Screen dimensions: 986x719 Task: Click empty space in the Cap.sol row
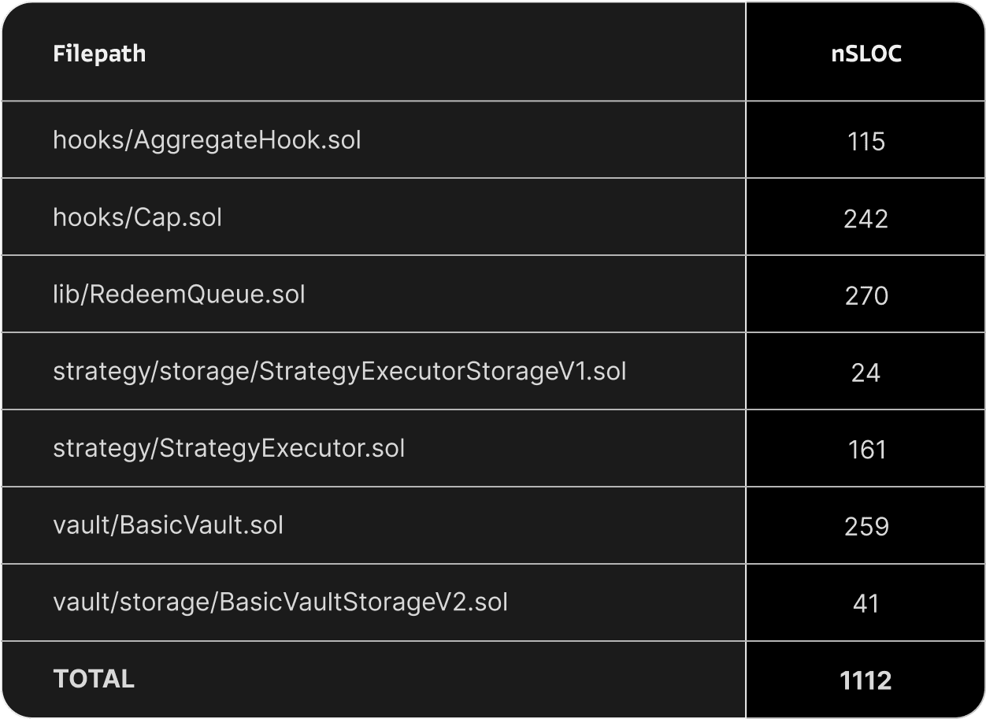[480, 217]
